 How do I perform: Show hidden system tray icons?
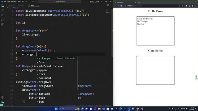pos(169,109)
